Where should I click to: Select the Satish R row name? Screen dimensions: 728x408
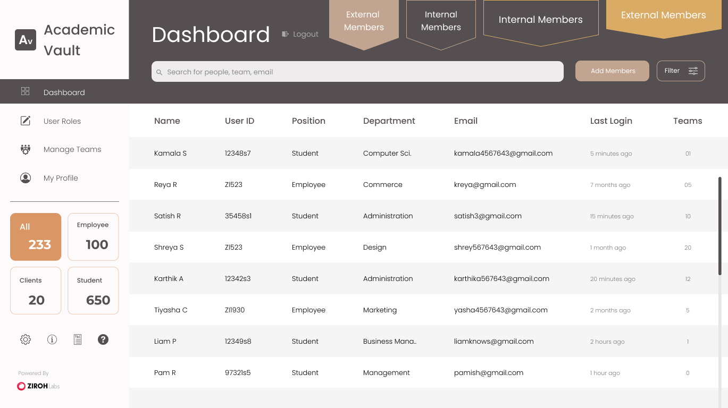point(168,216)
